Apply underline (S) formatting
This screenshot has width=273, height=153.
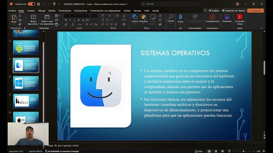(x=74, y=20)
